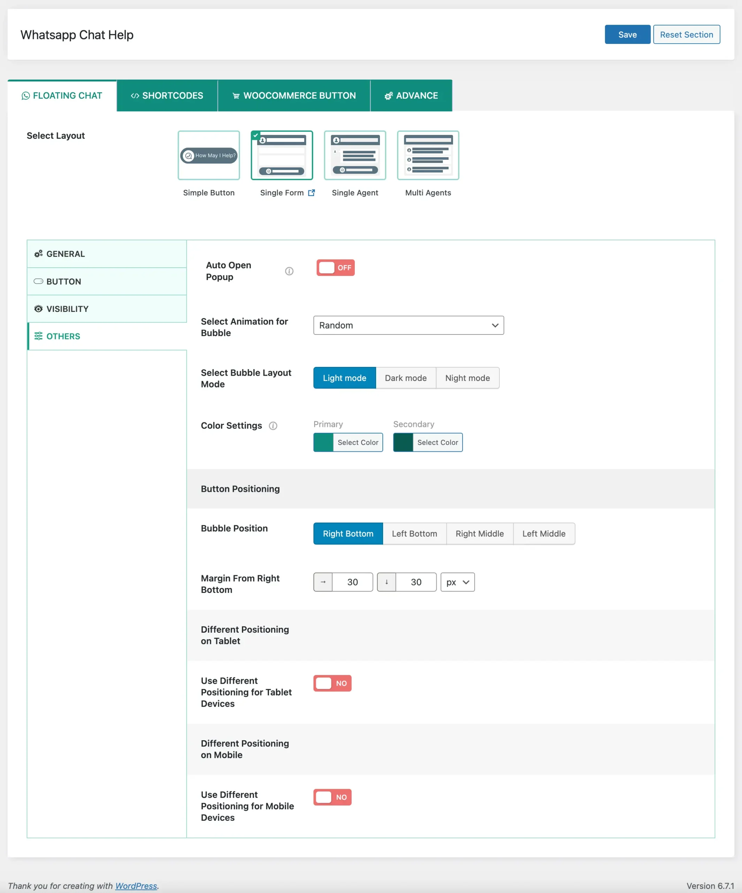Select the Single Agent layout thumbnail
The height and width of the screenshot is (893, 742).
tap(355, 155)
